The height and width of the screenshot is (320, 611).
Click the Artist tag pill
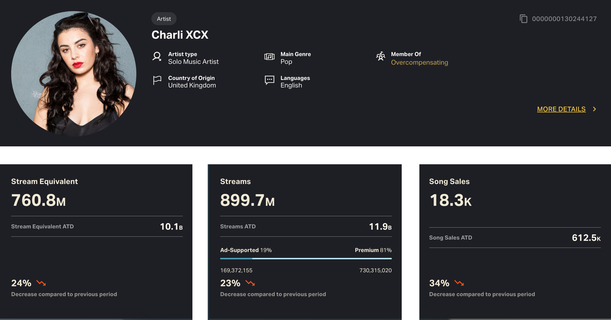pyautogui.click(x=164, y=19)
